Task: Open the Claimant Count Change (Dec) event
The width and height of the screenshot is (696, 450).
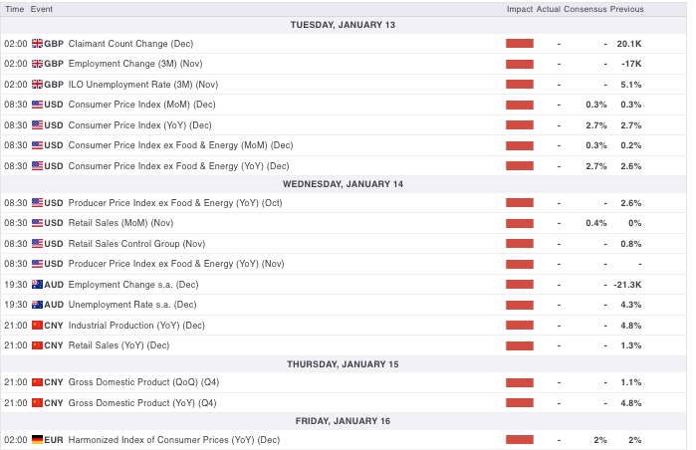Action: coord(131,44)
